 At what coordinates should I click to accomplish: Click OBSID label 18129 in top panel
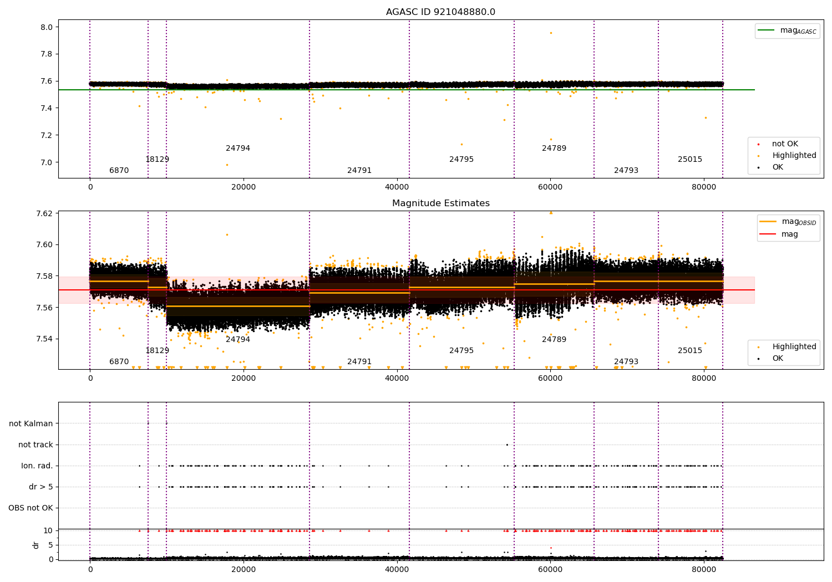157,160
